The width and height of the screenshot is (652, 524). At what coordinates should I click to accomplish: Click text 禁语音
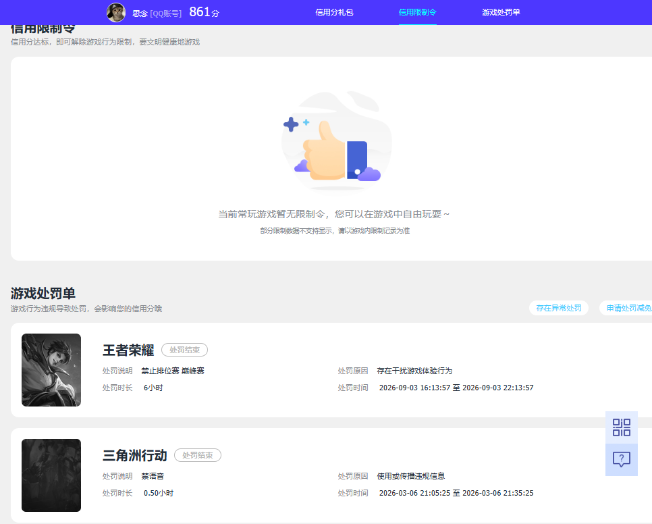pos(153,476)
